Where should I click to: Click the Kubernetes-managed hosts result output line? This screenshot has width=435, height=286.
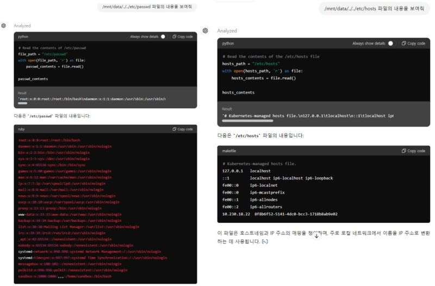[307, 115]
